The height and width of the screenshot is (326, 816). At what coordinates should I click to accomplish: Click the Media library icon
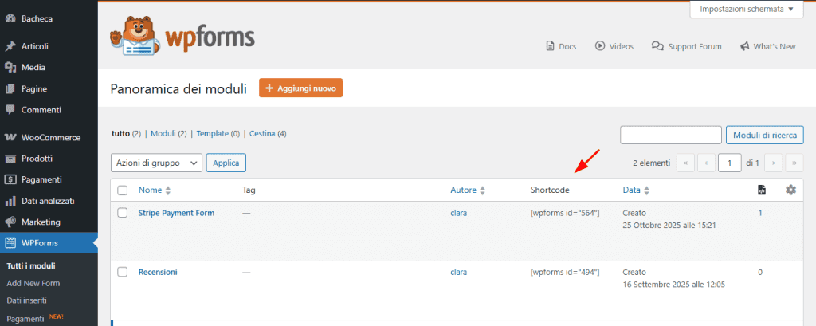[x=10, y=68]
